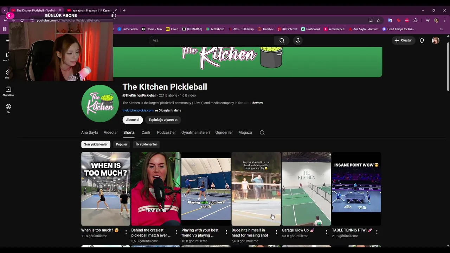Open YouTube notifications bell
Image resolution: width=450 pixels, height=253 pixels.
(422, 40)
